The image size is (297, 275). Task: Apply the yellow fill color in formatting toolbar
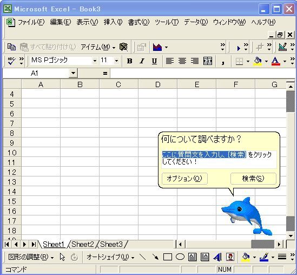[x=258, y=61]
